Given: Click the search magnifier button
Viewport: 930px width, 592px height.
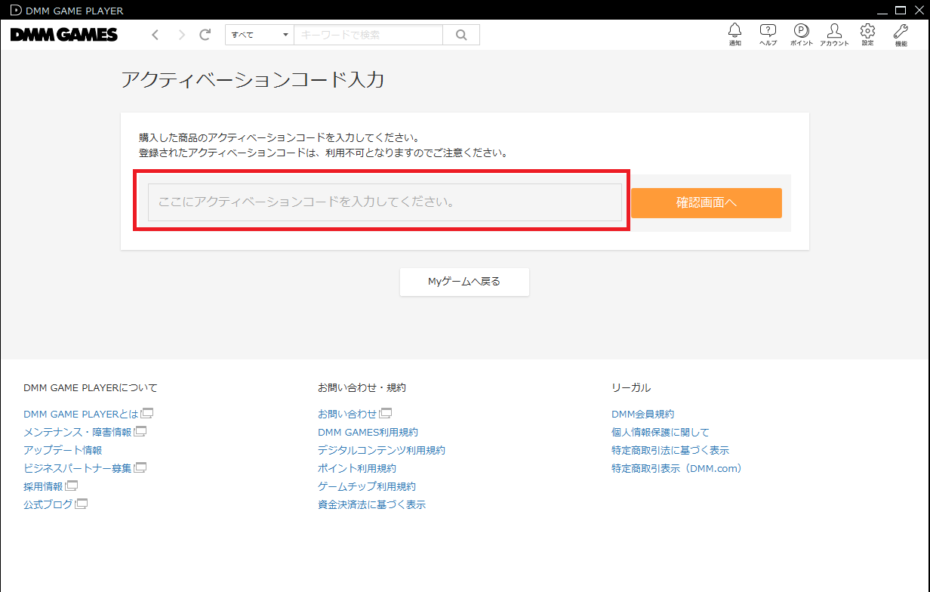Looking at the screenshot, I should [x=461, y=35].
